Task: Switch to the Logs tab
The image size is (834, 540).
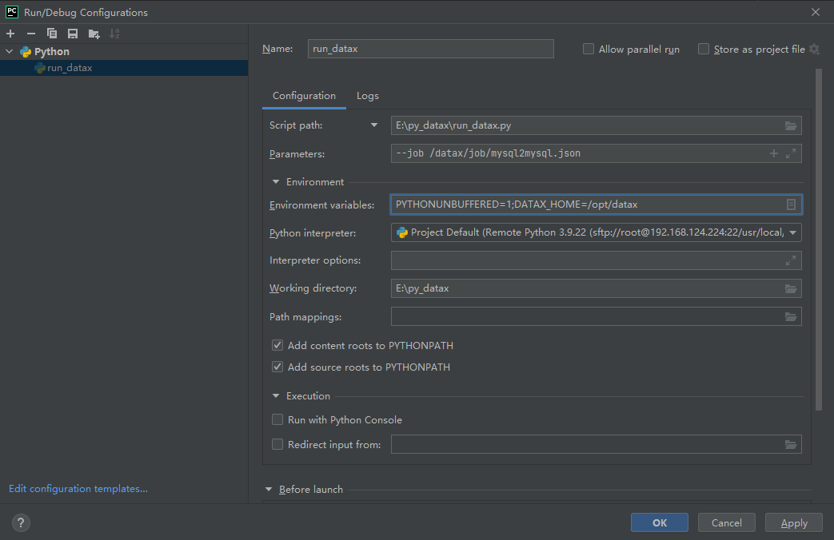Action: (x=368, y=96)
